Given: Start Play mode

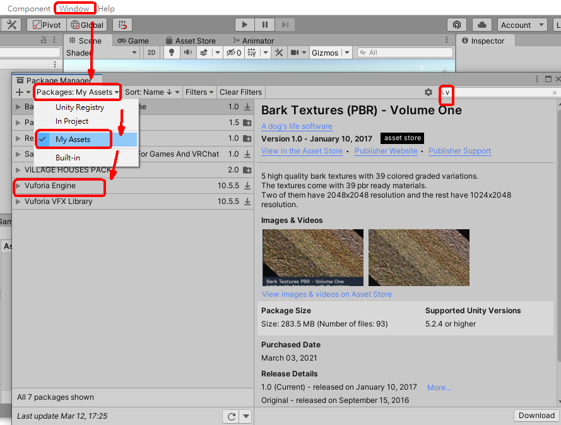Looking at the screenshot, I should (245, 25).
